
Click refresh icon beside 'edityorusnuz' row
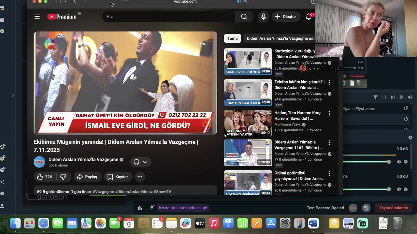tap(406, 109)
